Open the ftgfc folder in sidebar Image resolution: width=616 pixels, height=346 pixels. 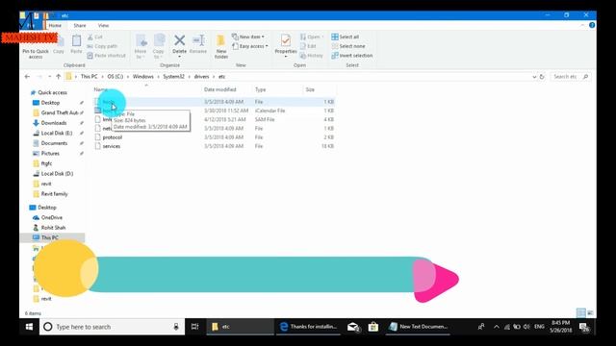pyautogui.click(x=46, y=163)
